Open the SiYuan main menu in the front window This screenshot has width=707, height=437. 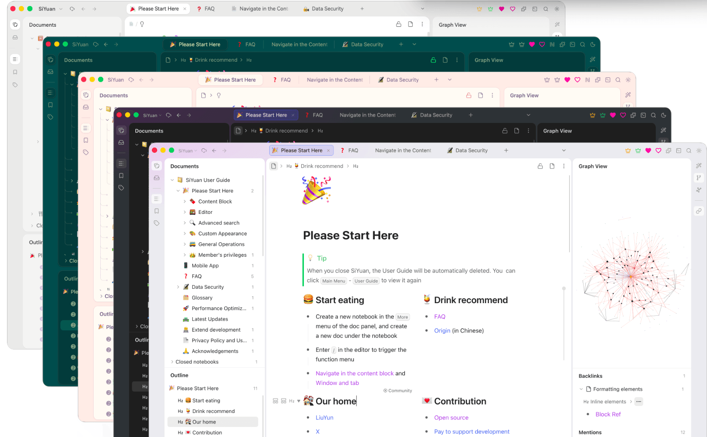click(188, 150)
